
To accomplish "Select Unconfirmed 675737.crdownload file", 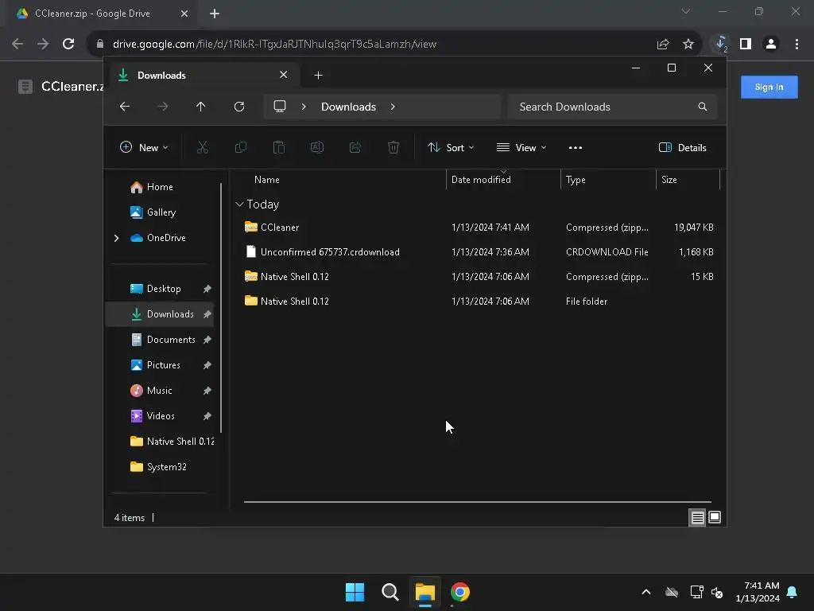I will 478,252.
